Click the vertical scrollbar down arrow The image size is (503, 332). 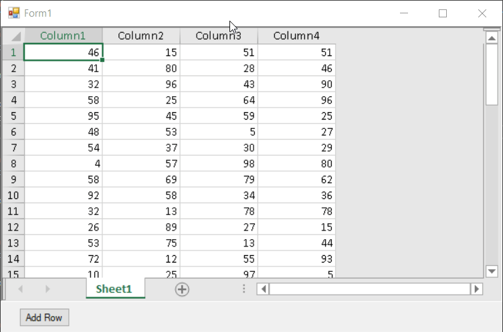[492, 271]
